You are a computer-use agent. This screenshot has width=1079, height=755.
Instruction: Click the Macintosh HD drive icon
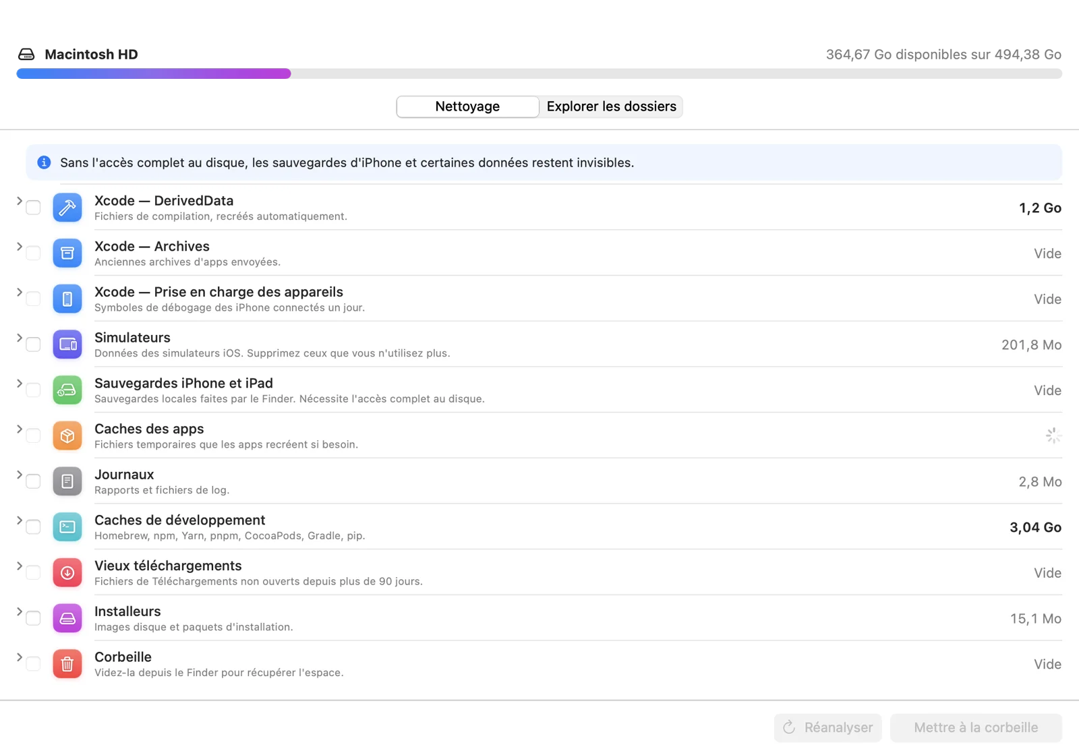point(26,54)
